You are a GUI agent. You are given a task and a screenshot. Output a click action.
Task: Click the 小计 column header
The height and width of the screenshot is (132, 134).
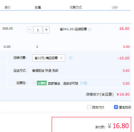[115, 8]
